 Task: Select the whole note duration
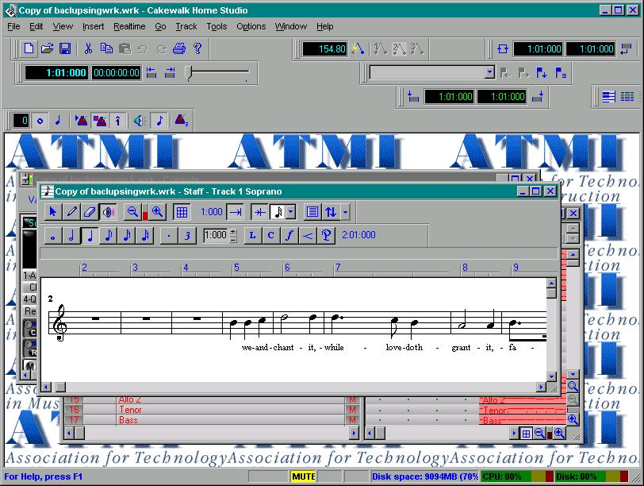53,236
